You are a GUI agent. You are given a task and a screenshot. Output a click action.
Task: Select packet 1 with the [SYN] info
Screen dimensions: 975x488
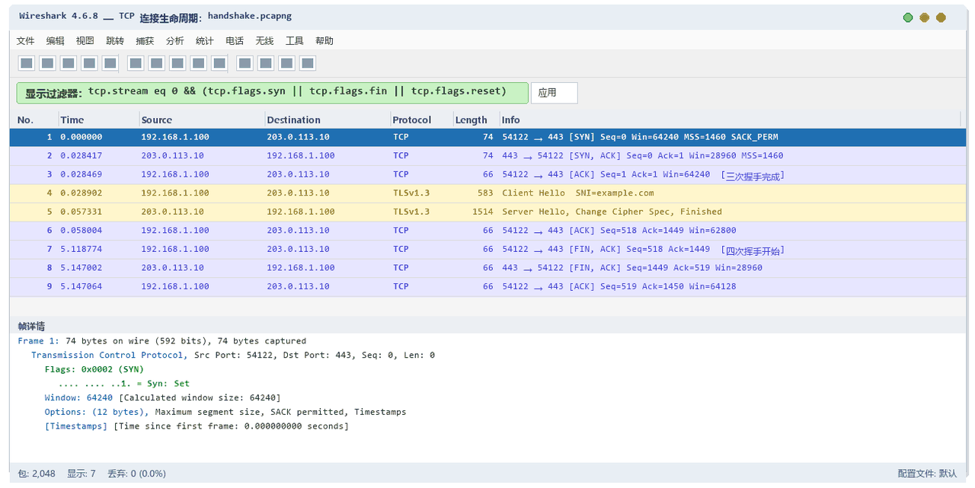[487, 137]
